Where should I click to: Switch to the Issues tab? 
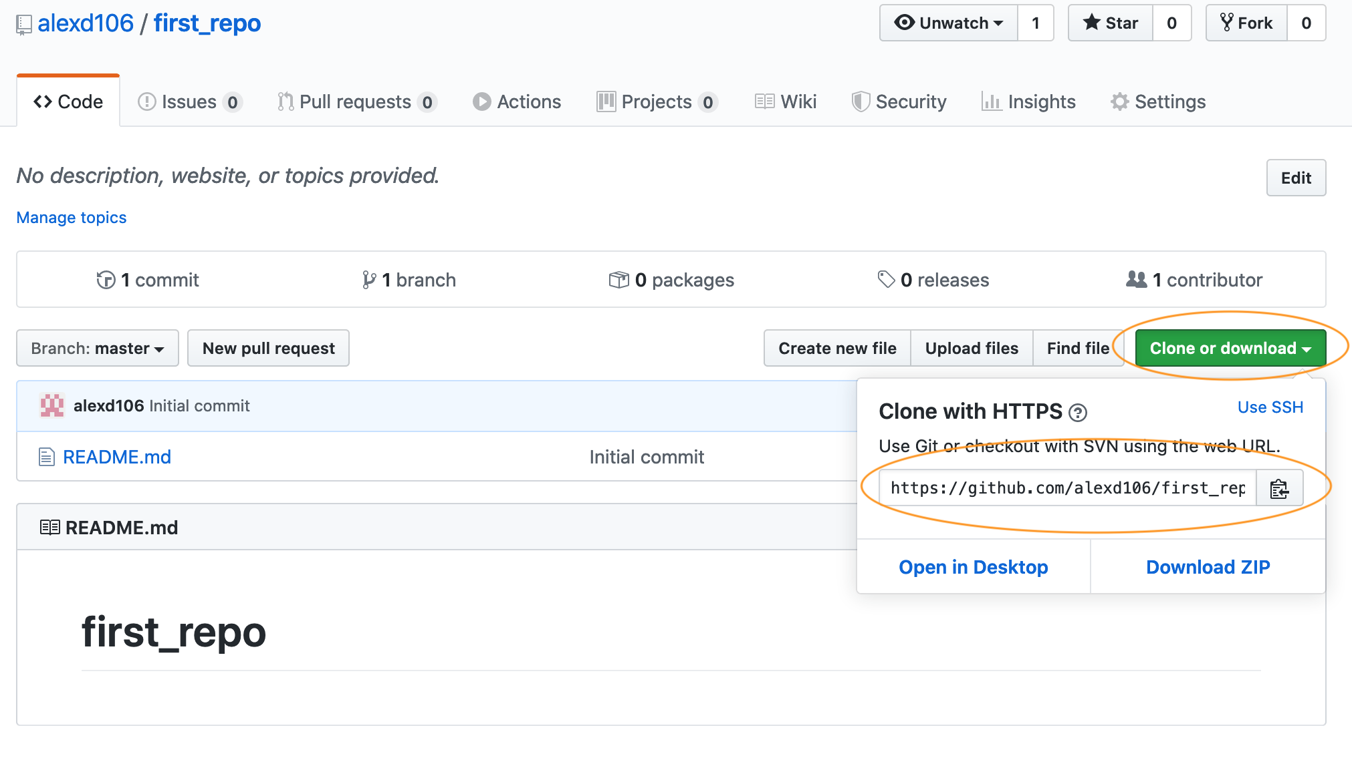tap(189, 102)
